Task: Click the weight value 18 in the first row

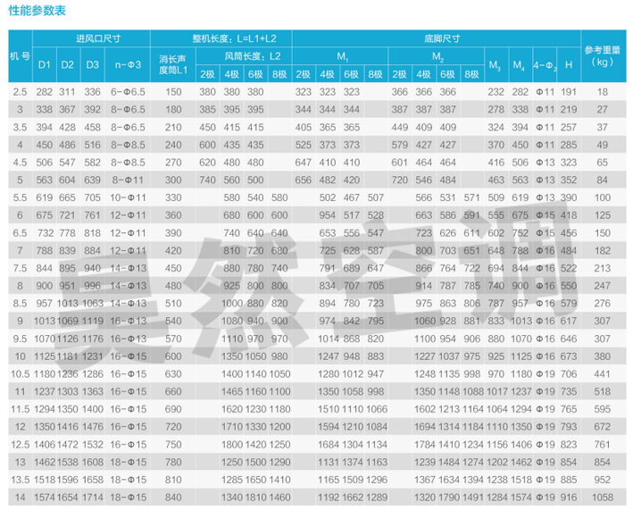Action: pyautogui.click(x=604, y=92)
